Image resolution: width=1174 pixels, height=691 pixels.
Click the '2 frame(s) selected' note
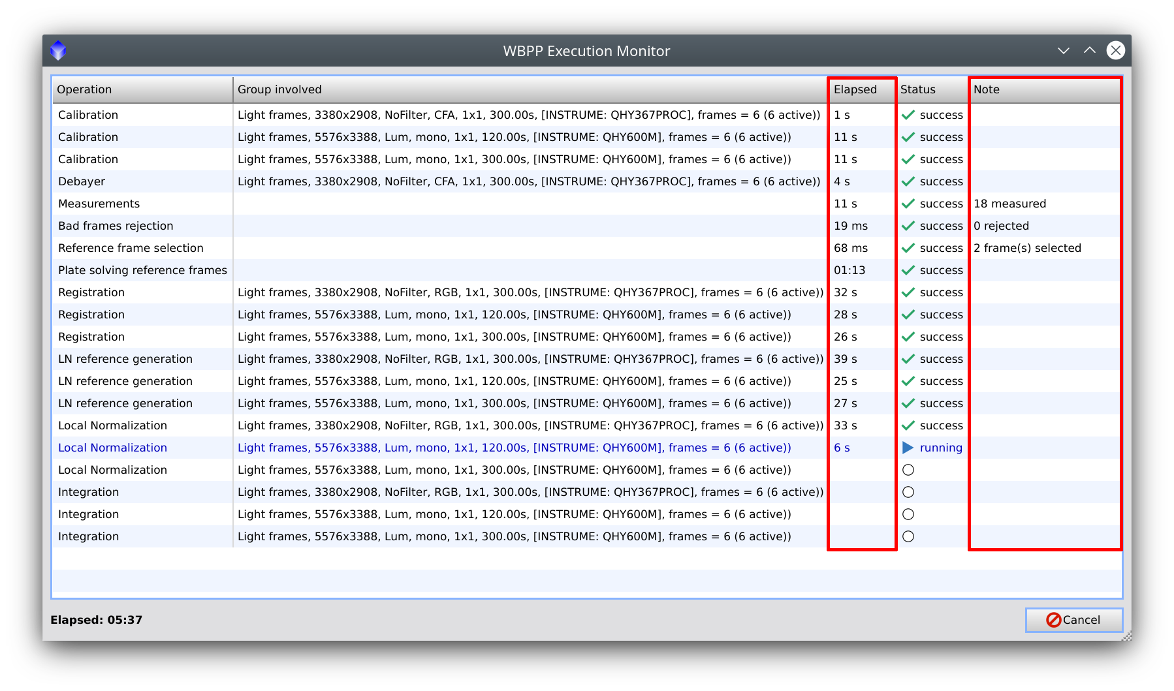click(x=1027, y=248)
